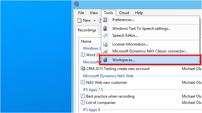Click the application spiral logo icon
The height and width of the screenshot is (113, 202).
click(x=76, y=4)
